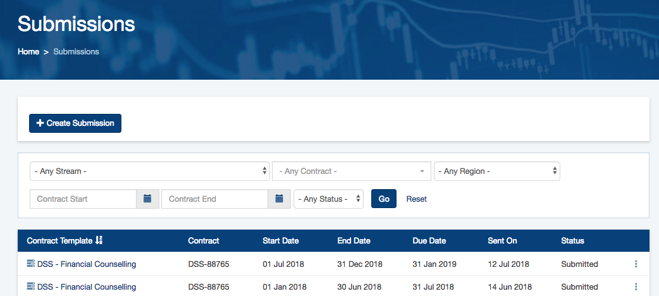
Task: Open the Any Contract combo box
Action: click(352, 171)
